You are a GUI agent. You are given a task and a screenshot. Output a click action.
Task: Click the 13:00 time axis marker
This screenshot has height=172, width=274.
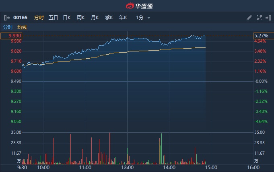pos(127,167)
